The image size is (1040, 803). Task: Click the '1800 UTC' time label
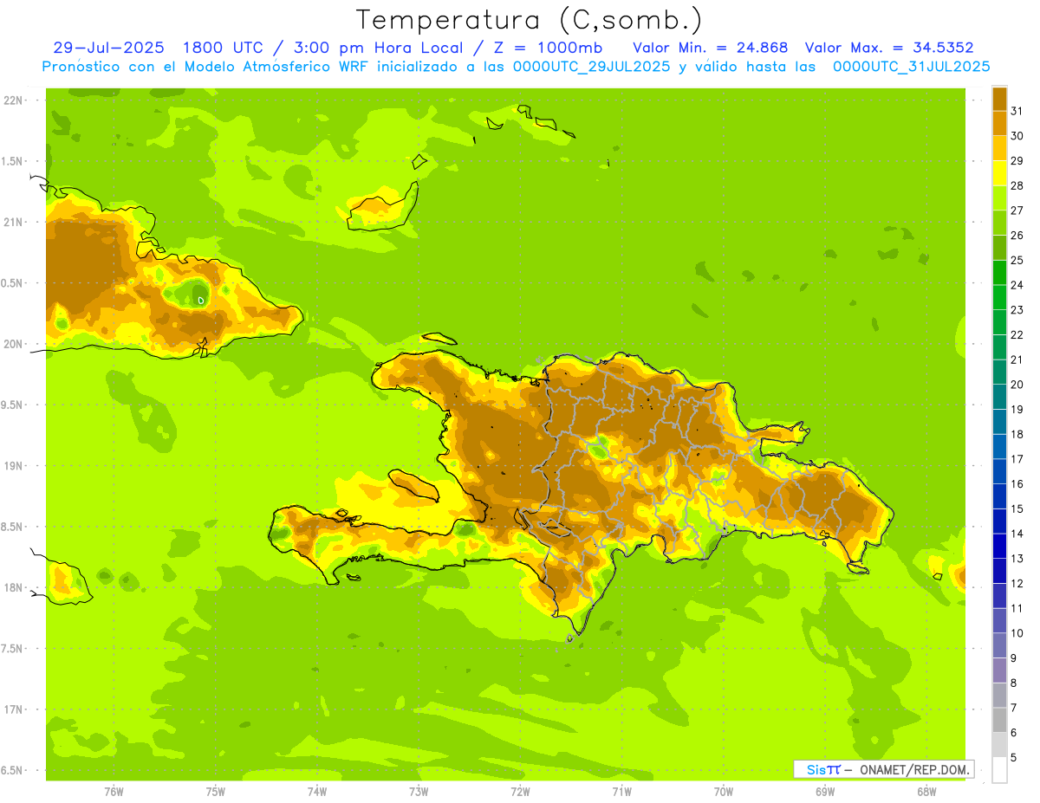coord(223,48)
